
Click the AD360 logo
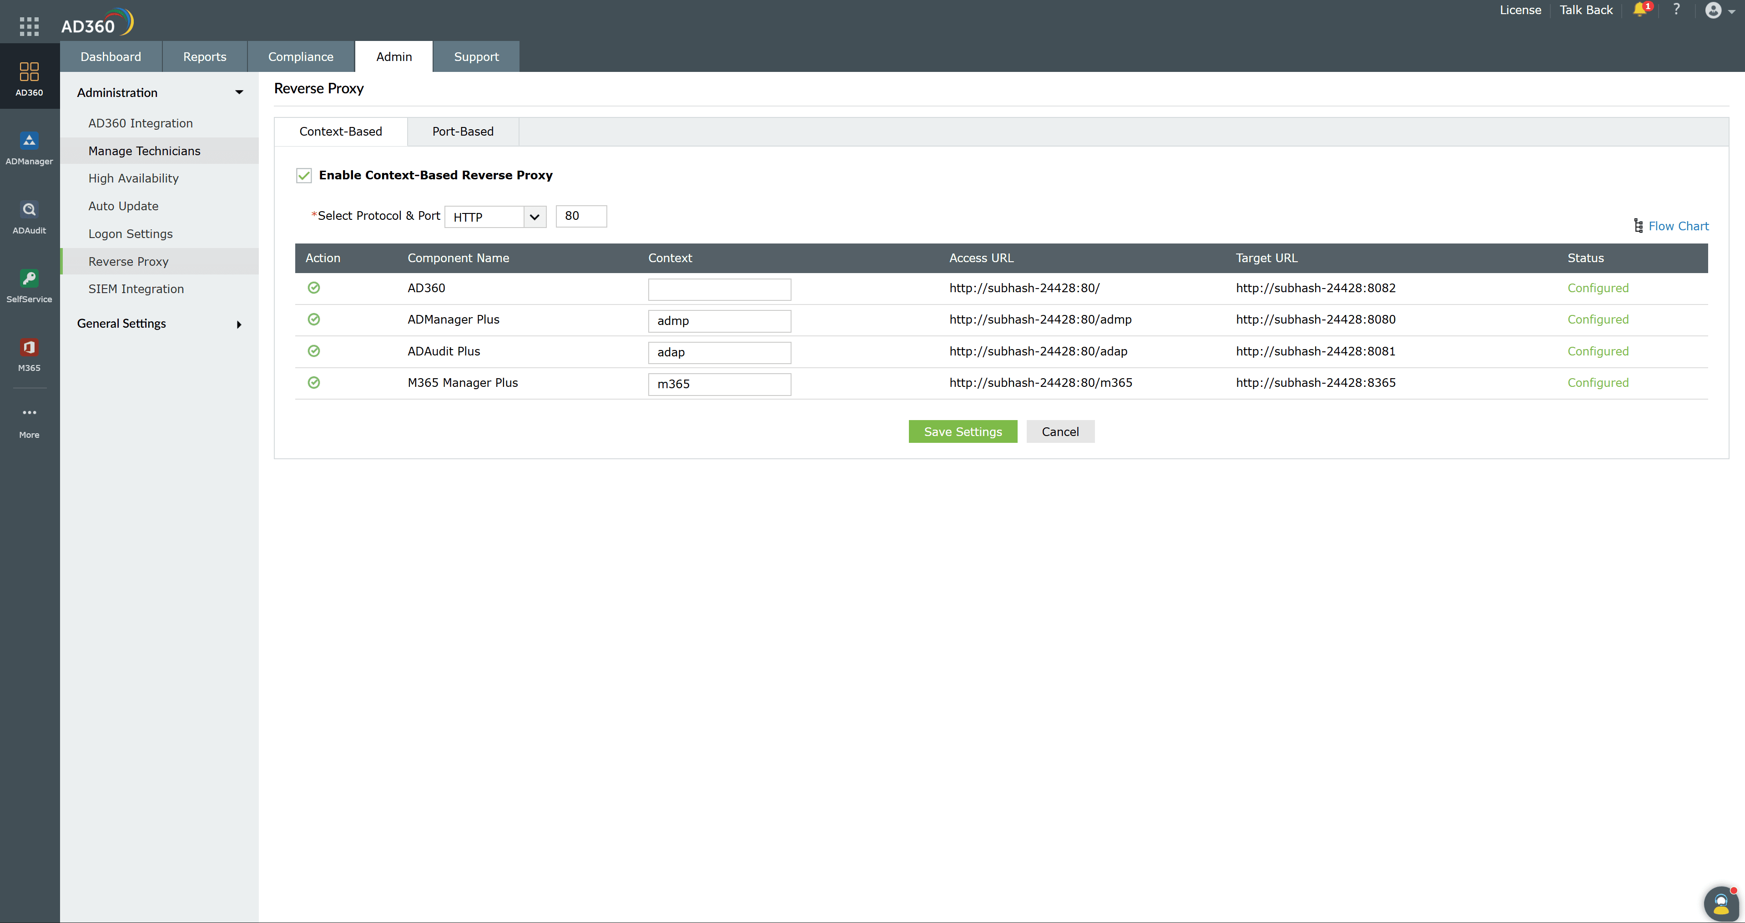tap(97, 22)
